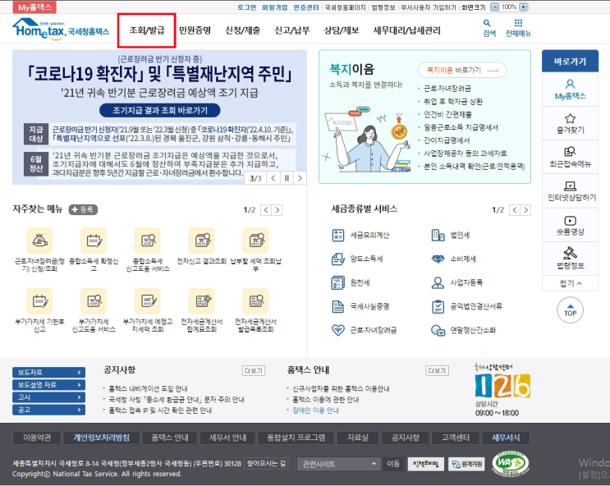This screenshot has width=610, height=486.
Task: Click the 원격지원 button
Action: [x=466, y=464]
